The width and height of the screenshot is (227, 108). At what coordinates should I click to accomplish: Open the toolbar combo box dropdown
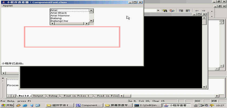coord(158,11)
